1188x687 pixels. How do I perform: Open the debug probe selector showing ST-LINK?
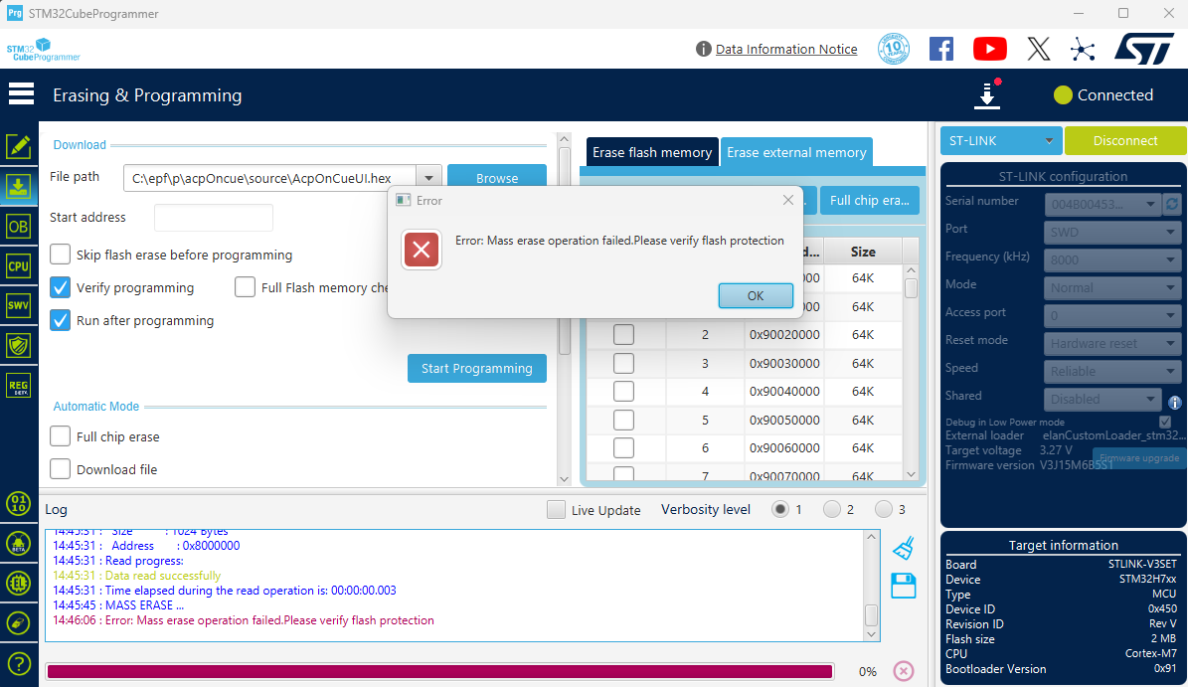[x=1000, y=140]
